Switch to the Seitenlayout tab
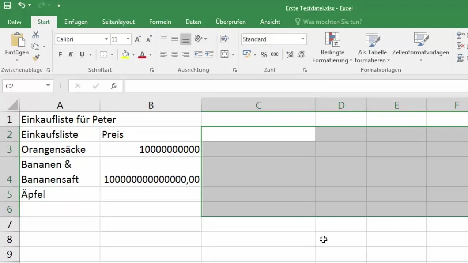This screenshot has width=468, height=263. point(118,22)
